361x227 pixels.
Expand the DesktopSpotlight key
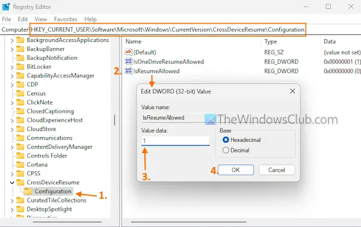[x=12, y=210]
